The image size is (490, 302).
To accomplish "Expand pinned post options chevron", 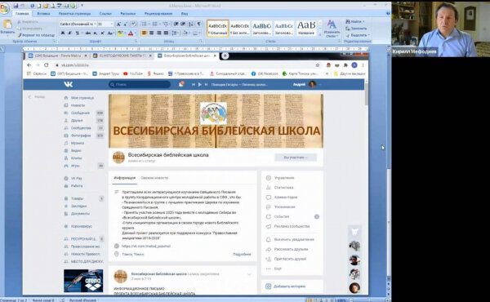I will tap(249, 274).
